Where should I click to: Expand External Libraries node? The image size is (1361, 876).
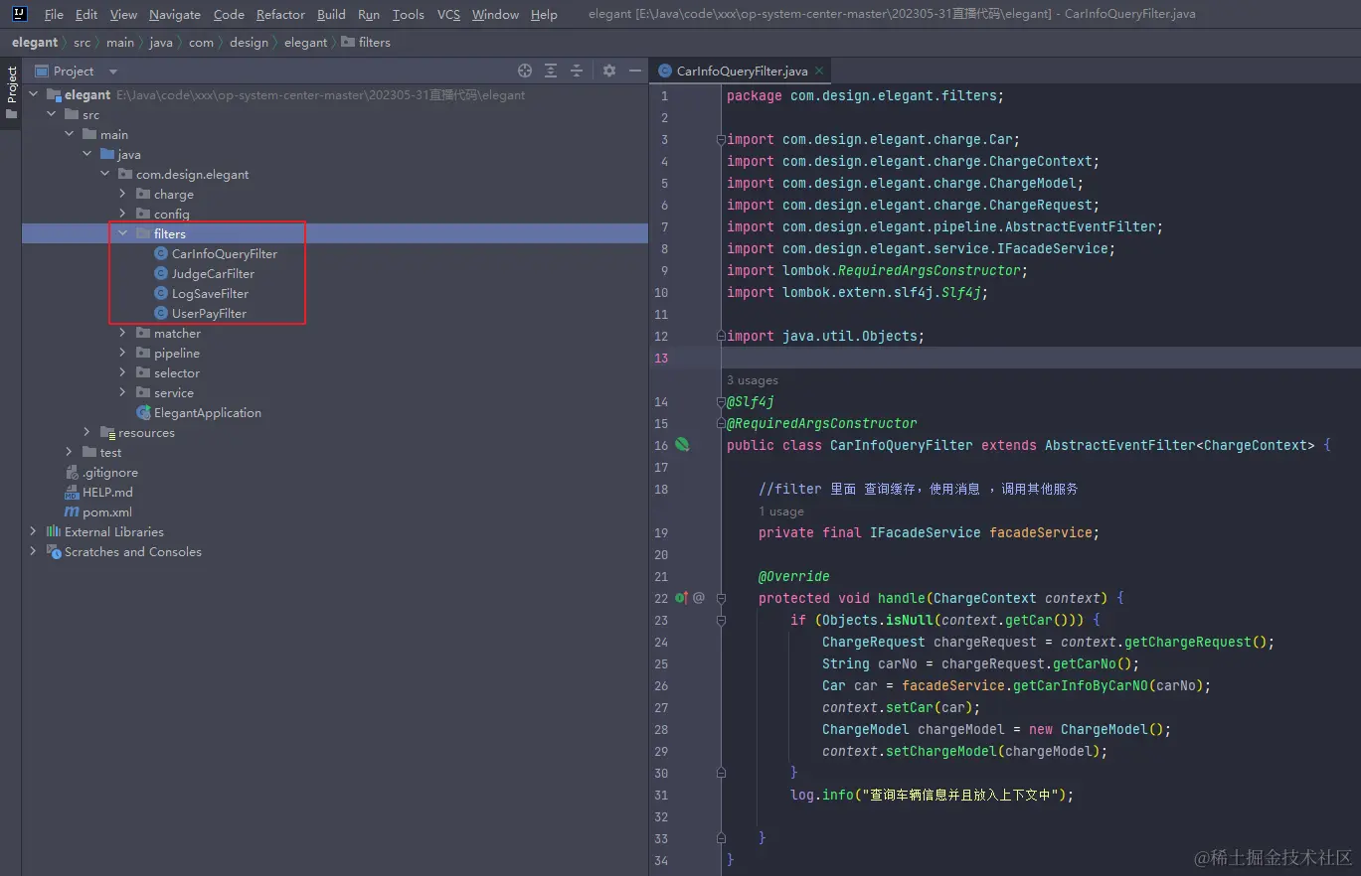(x=33, y=531)
